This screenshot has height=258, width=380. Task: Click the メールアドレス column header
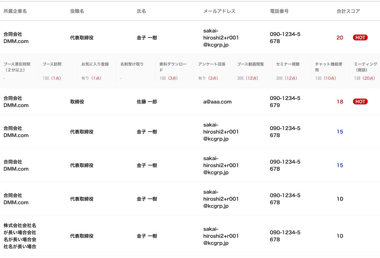point(219,11)
